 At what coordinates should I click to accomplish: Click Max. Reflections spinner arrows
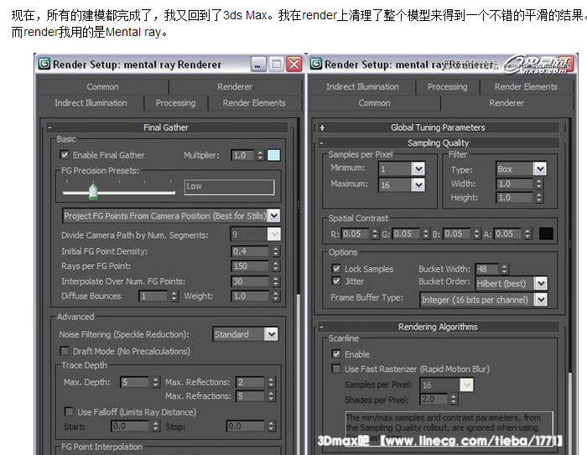(271, 381)
